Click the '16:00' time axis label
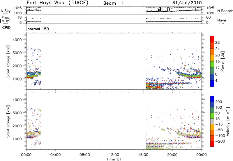Image resolution: width=233 pixels, height=161 pixels. (x=143, y=155)
